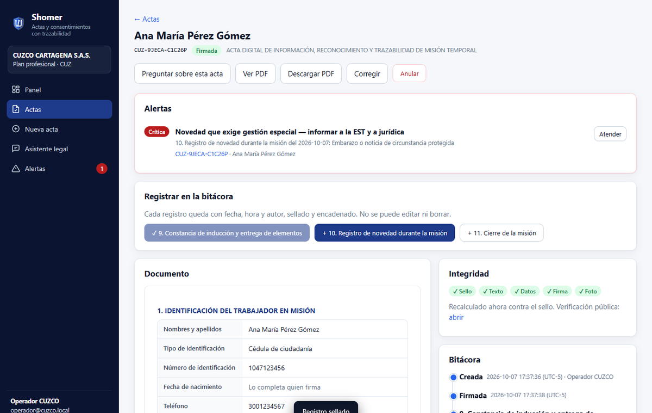
Task: Click the CUZCO CARTAGENA S.A.S. company card
Action: 59,59
